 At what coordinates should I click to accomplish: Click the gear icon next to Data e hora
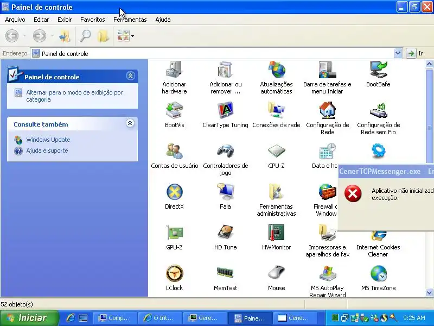coord(378,151)
